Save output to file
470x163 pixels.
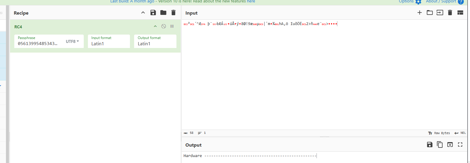429,145
